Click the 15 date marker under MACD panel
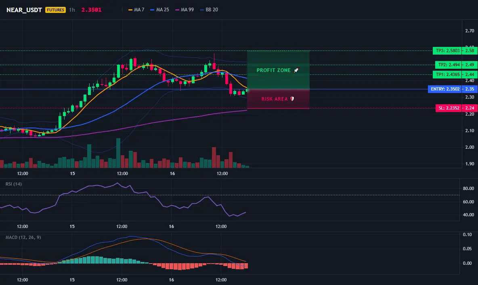This screenshot has height=285, width=478. (72, 280)
